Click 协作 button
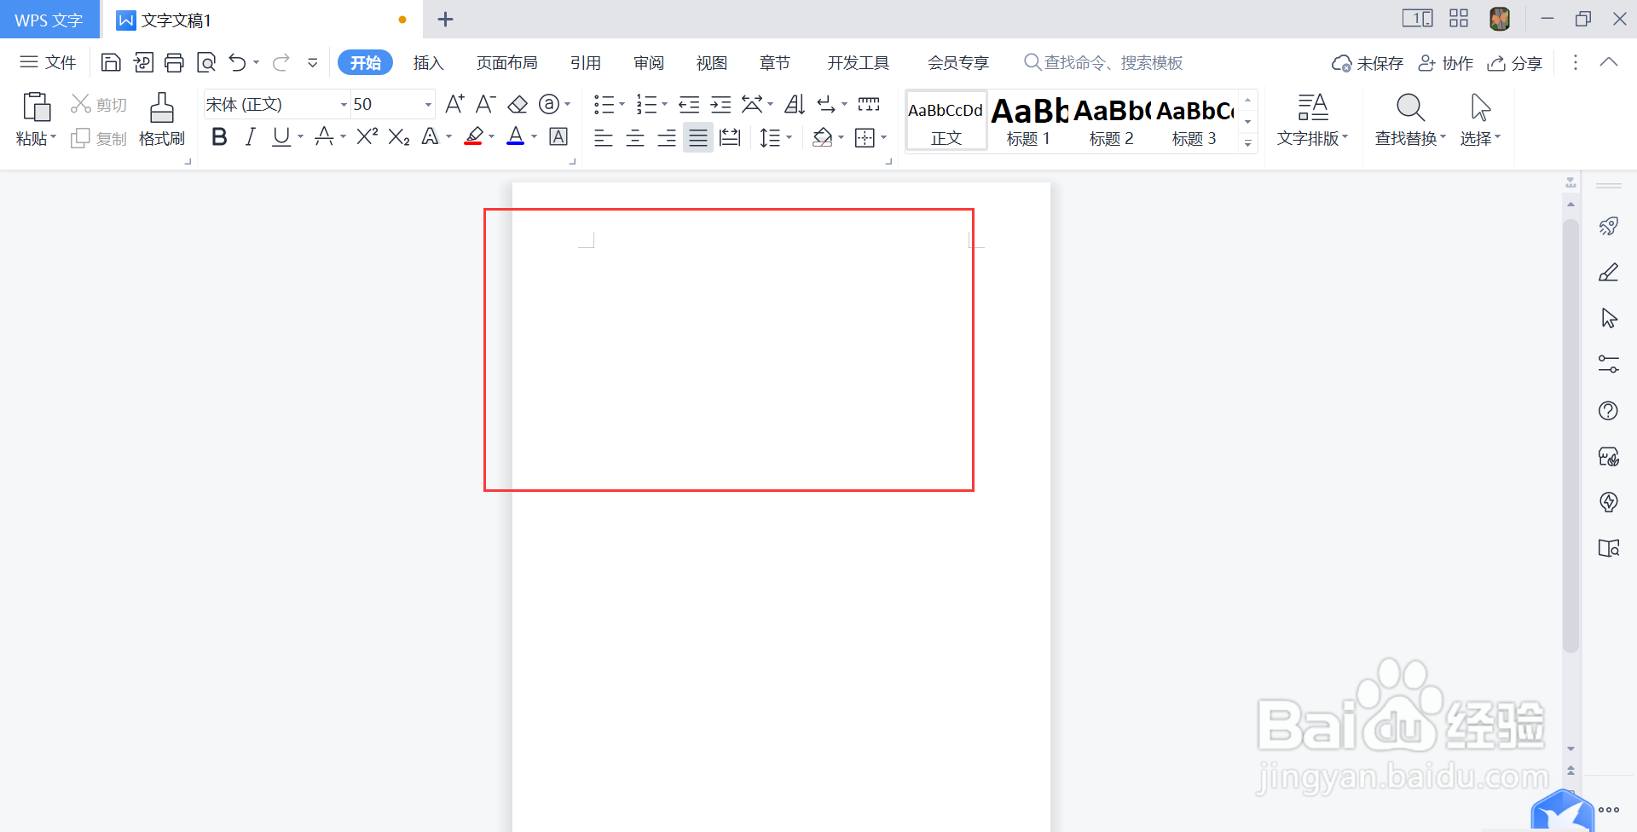 click(x=1446, y=63)
